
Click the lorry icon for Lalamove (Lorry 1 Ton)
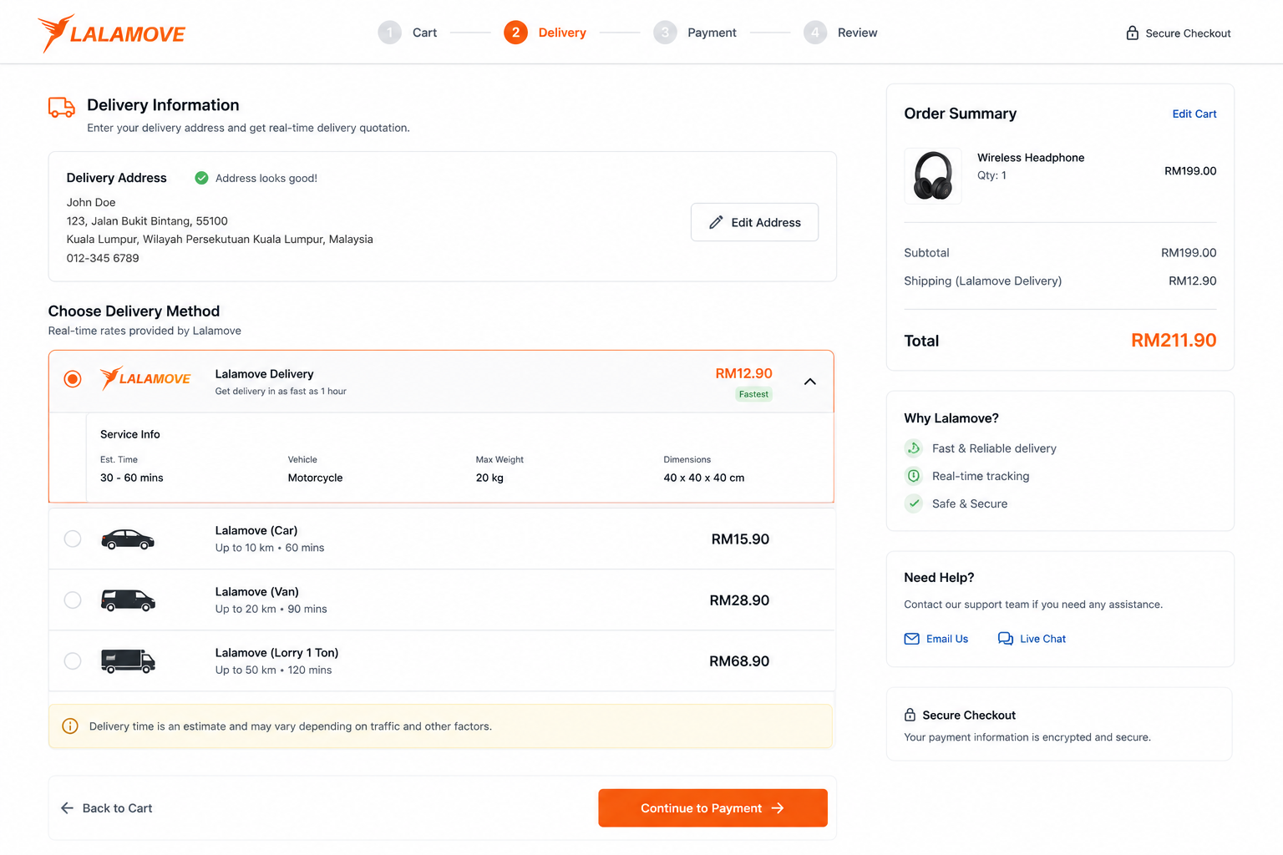coord(128,661)
